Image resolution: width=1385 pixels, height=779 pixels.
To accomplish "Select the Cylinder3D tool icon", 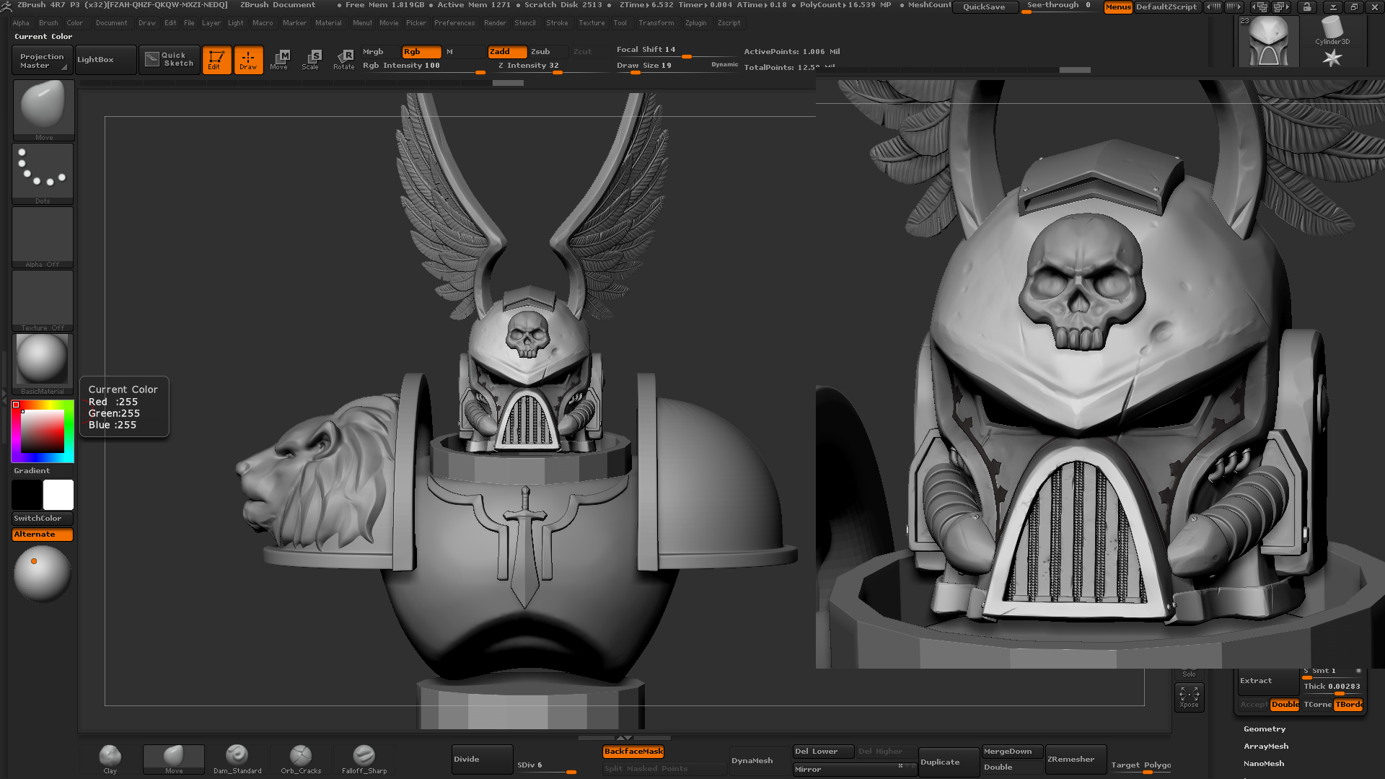I will tap(1332, 32).
